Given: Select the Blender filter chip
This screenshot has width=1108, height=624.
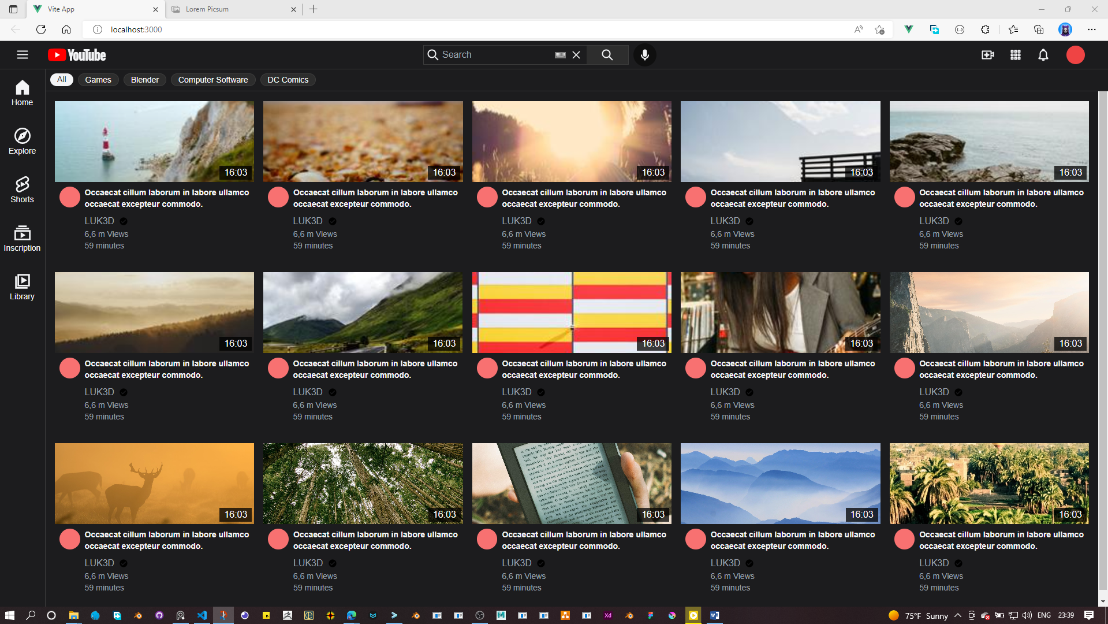Looking at the screenshot, I should click(145, 80).
